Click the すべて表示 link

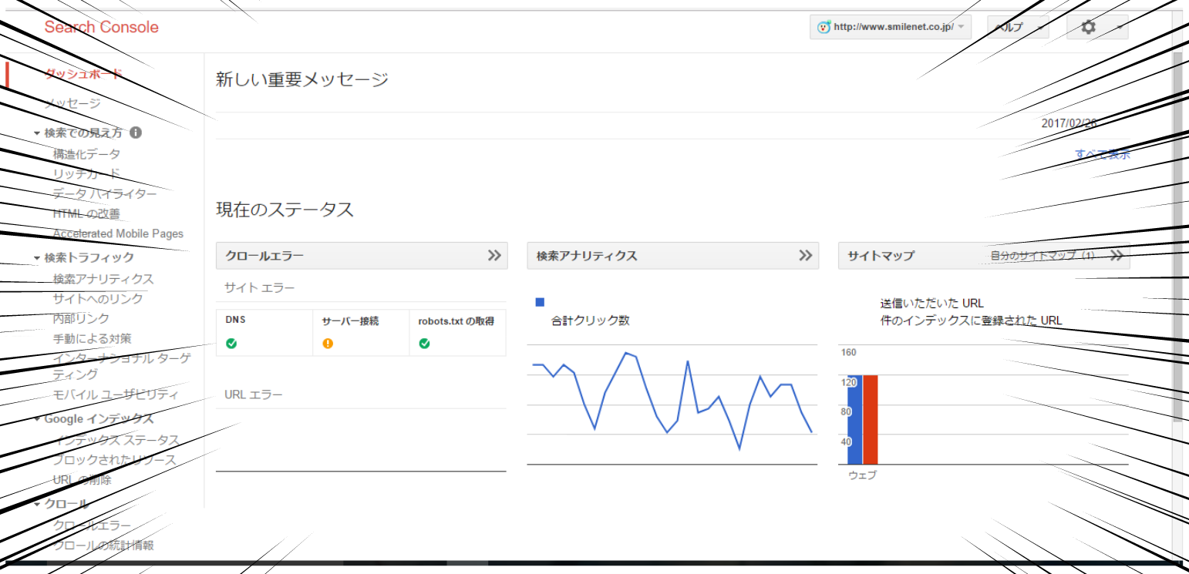click(x=1103, y=154)
